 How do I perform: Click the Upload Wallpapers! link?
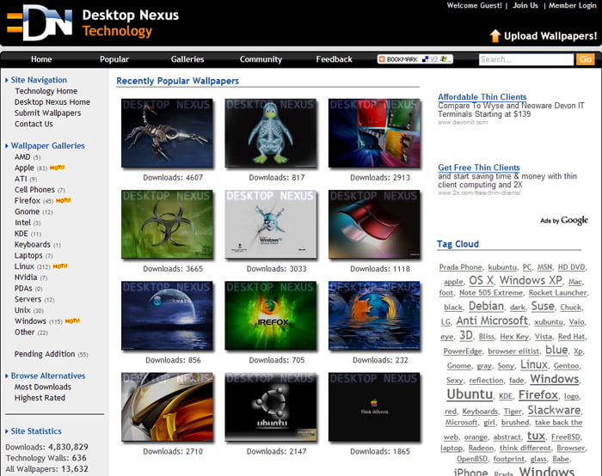pyautogui.click(x=550, y=36)
